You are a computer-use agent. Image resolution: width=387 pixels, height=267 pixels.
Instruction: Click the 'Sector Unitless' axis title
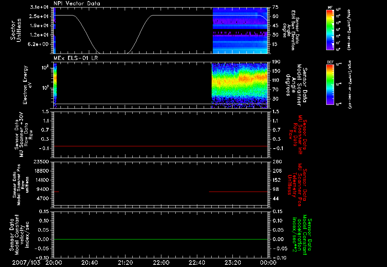16,30
